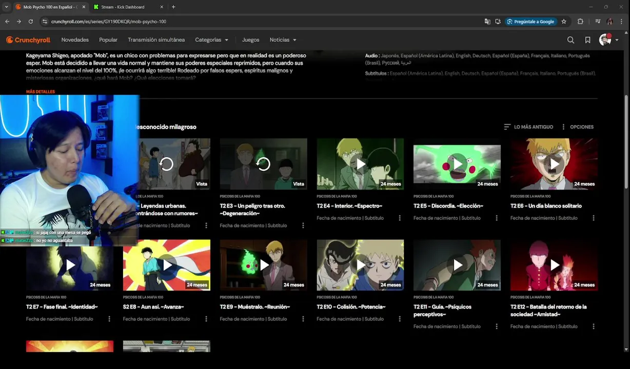630x369 pixels.
Task: Close the Mob Psycho 100 tab
Action: [84, 7]
